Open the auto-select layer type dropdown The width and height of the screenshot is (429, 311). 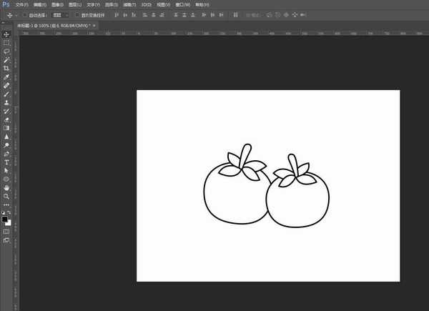point(61,14)
